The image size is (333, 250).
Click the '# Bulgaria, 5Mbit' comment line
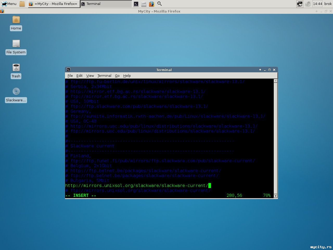click(x=87, y=180)
